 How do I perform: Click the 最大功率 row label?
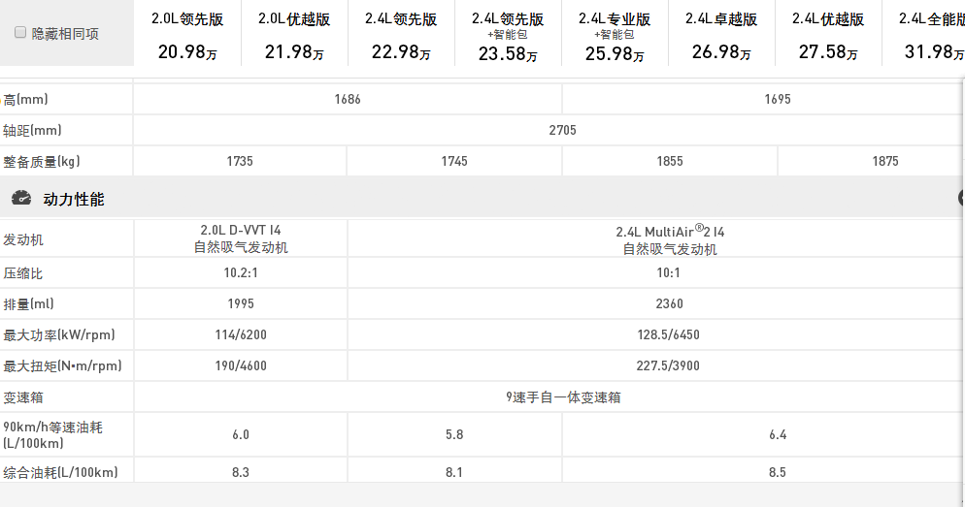59,335
